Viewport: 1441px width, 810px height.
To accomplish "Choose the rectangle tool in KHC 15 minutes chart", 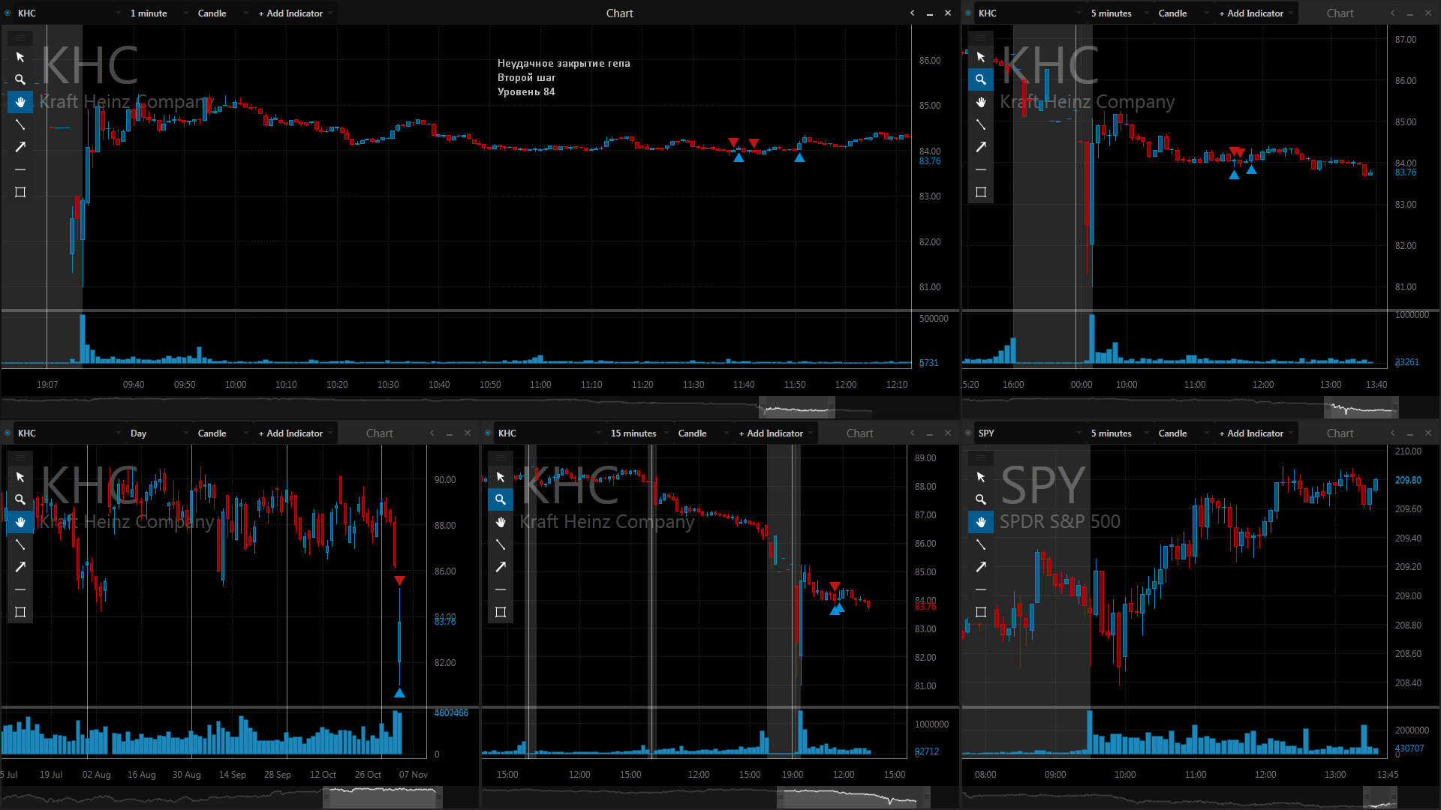I will (x=501, y=612).
